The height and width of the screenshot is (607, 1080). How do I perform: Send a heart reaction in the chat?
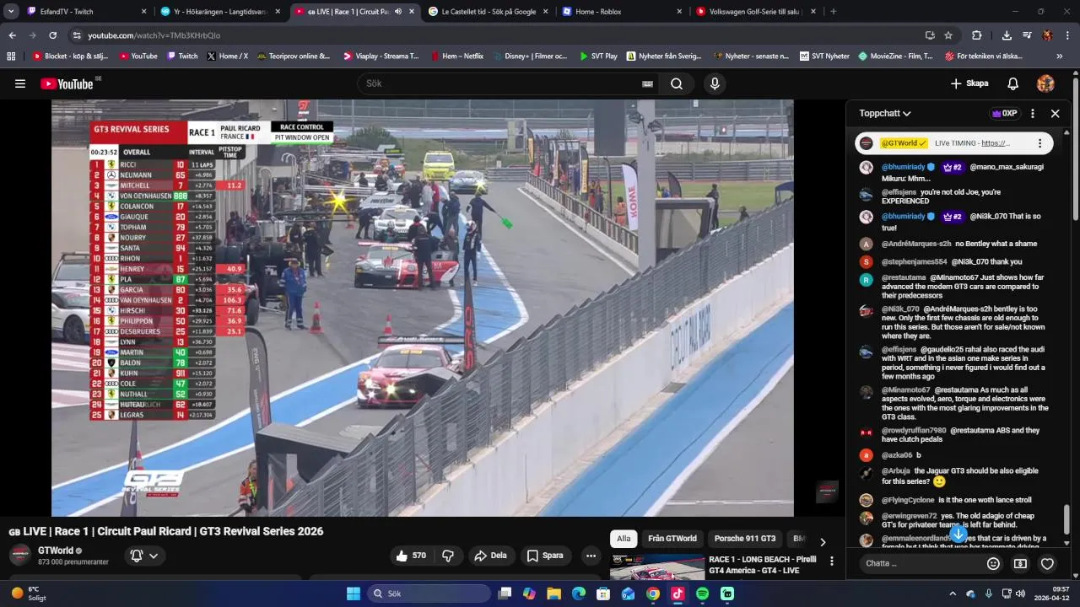pos(1047,563)
